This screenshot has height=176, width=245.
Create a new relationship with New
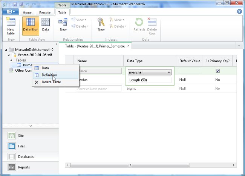pyautogui.click(x=63, y=24)
